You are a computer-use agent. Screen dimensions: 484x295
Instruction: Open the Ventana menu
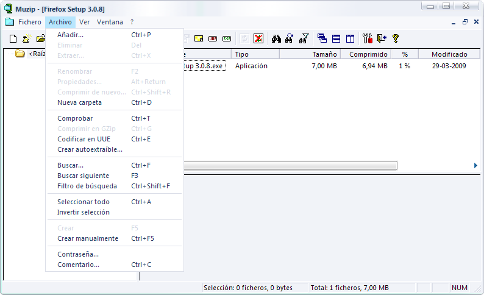tap(110, 22)
